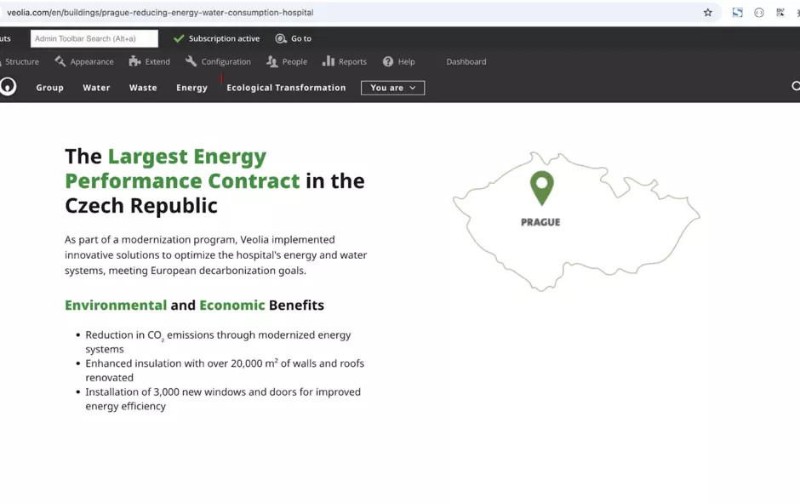Open the People admin menu

click(x=286, y=61)
